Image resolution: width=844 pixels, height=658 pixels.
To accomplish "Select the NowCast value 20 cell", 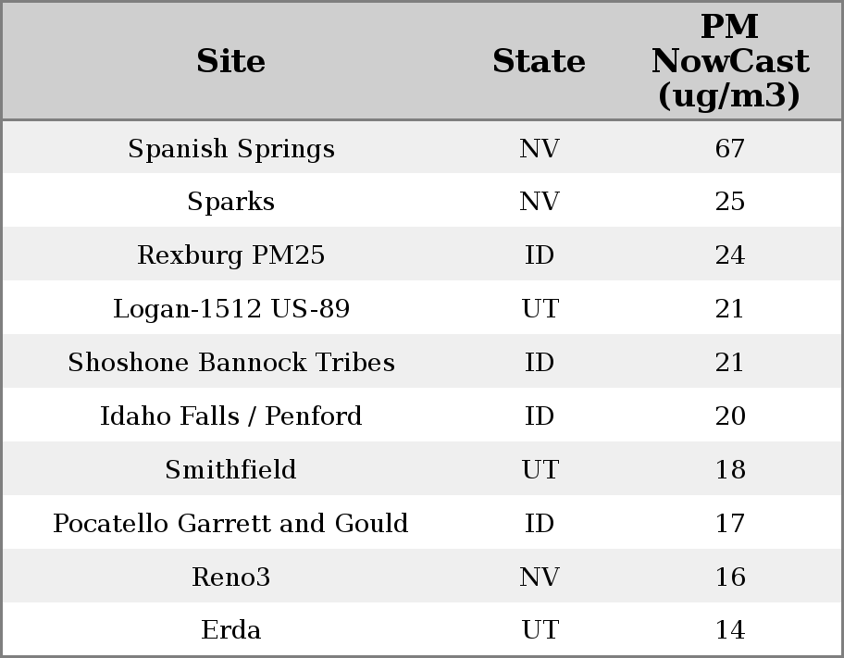I will tap(729, 416).
